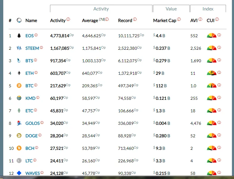Screen dimensions: 234x179
Task: Click the LTC activity value 24,411
Action: click(x=57, y=161)
